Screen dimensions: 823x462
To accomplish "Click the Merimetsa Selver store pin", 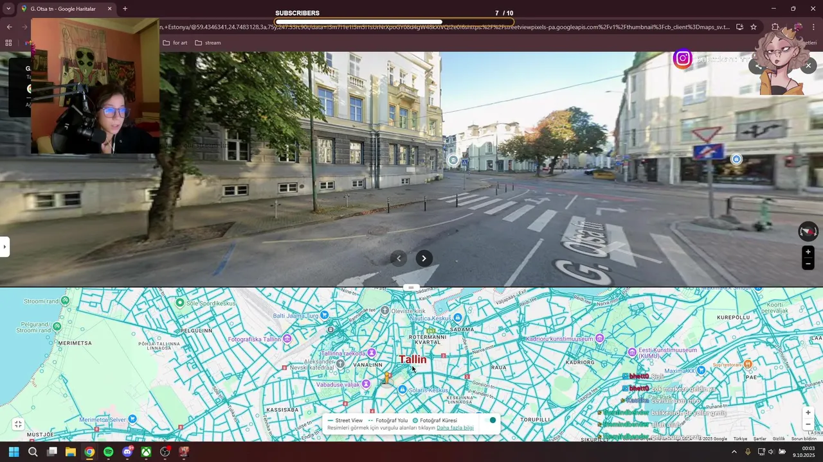I will pyautogui.click(x=132, y=419).
